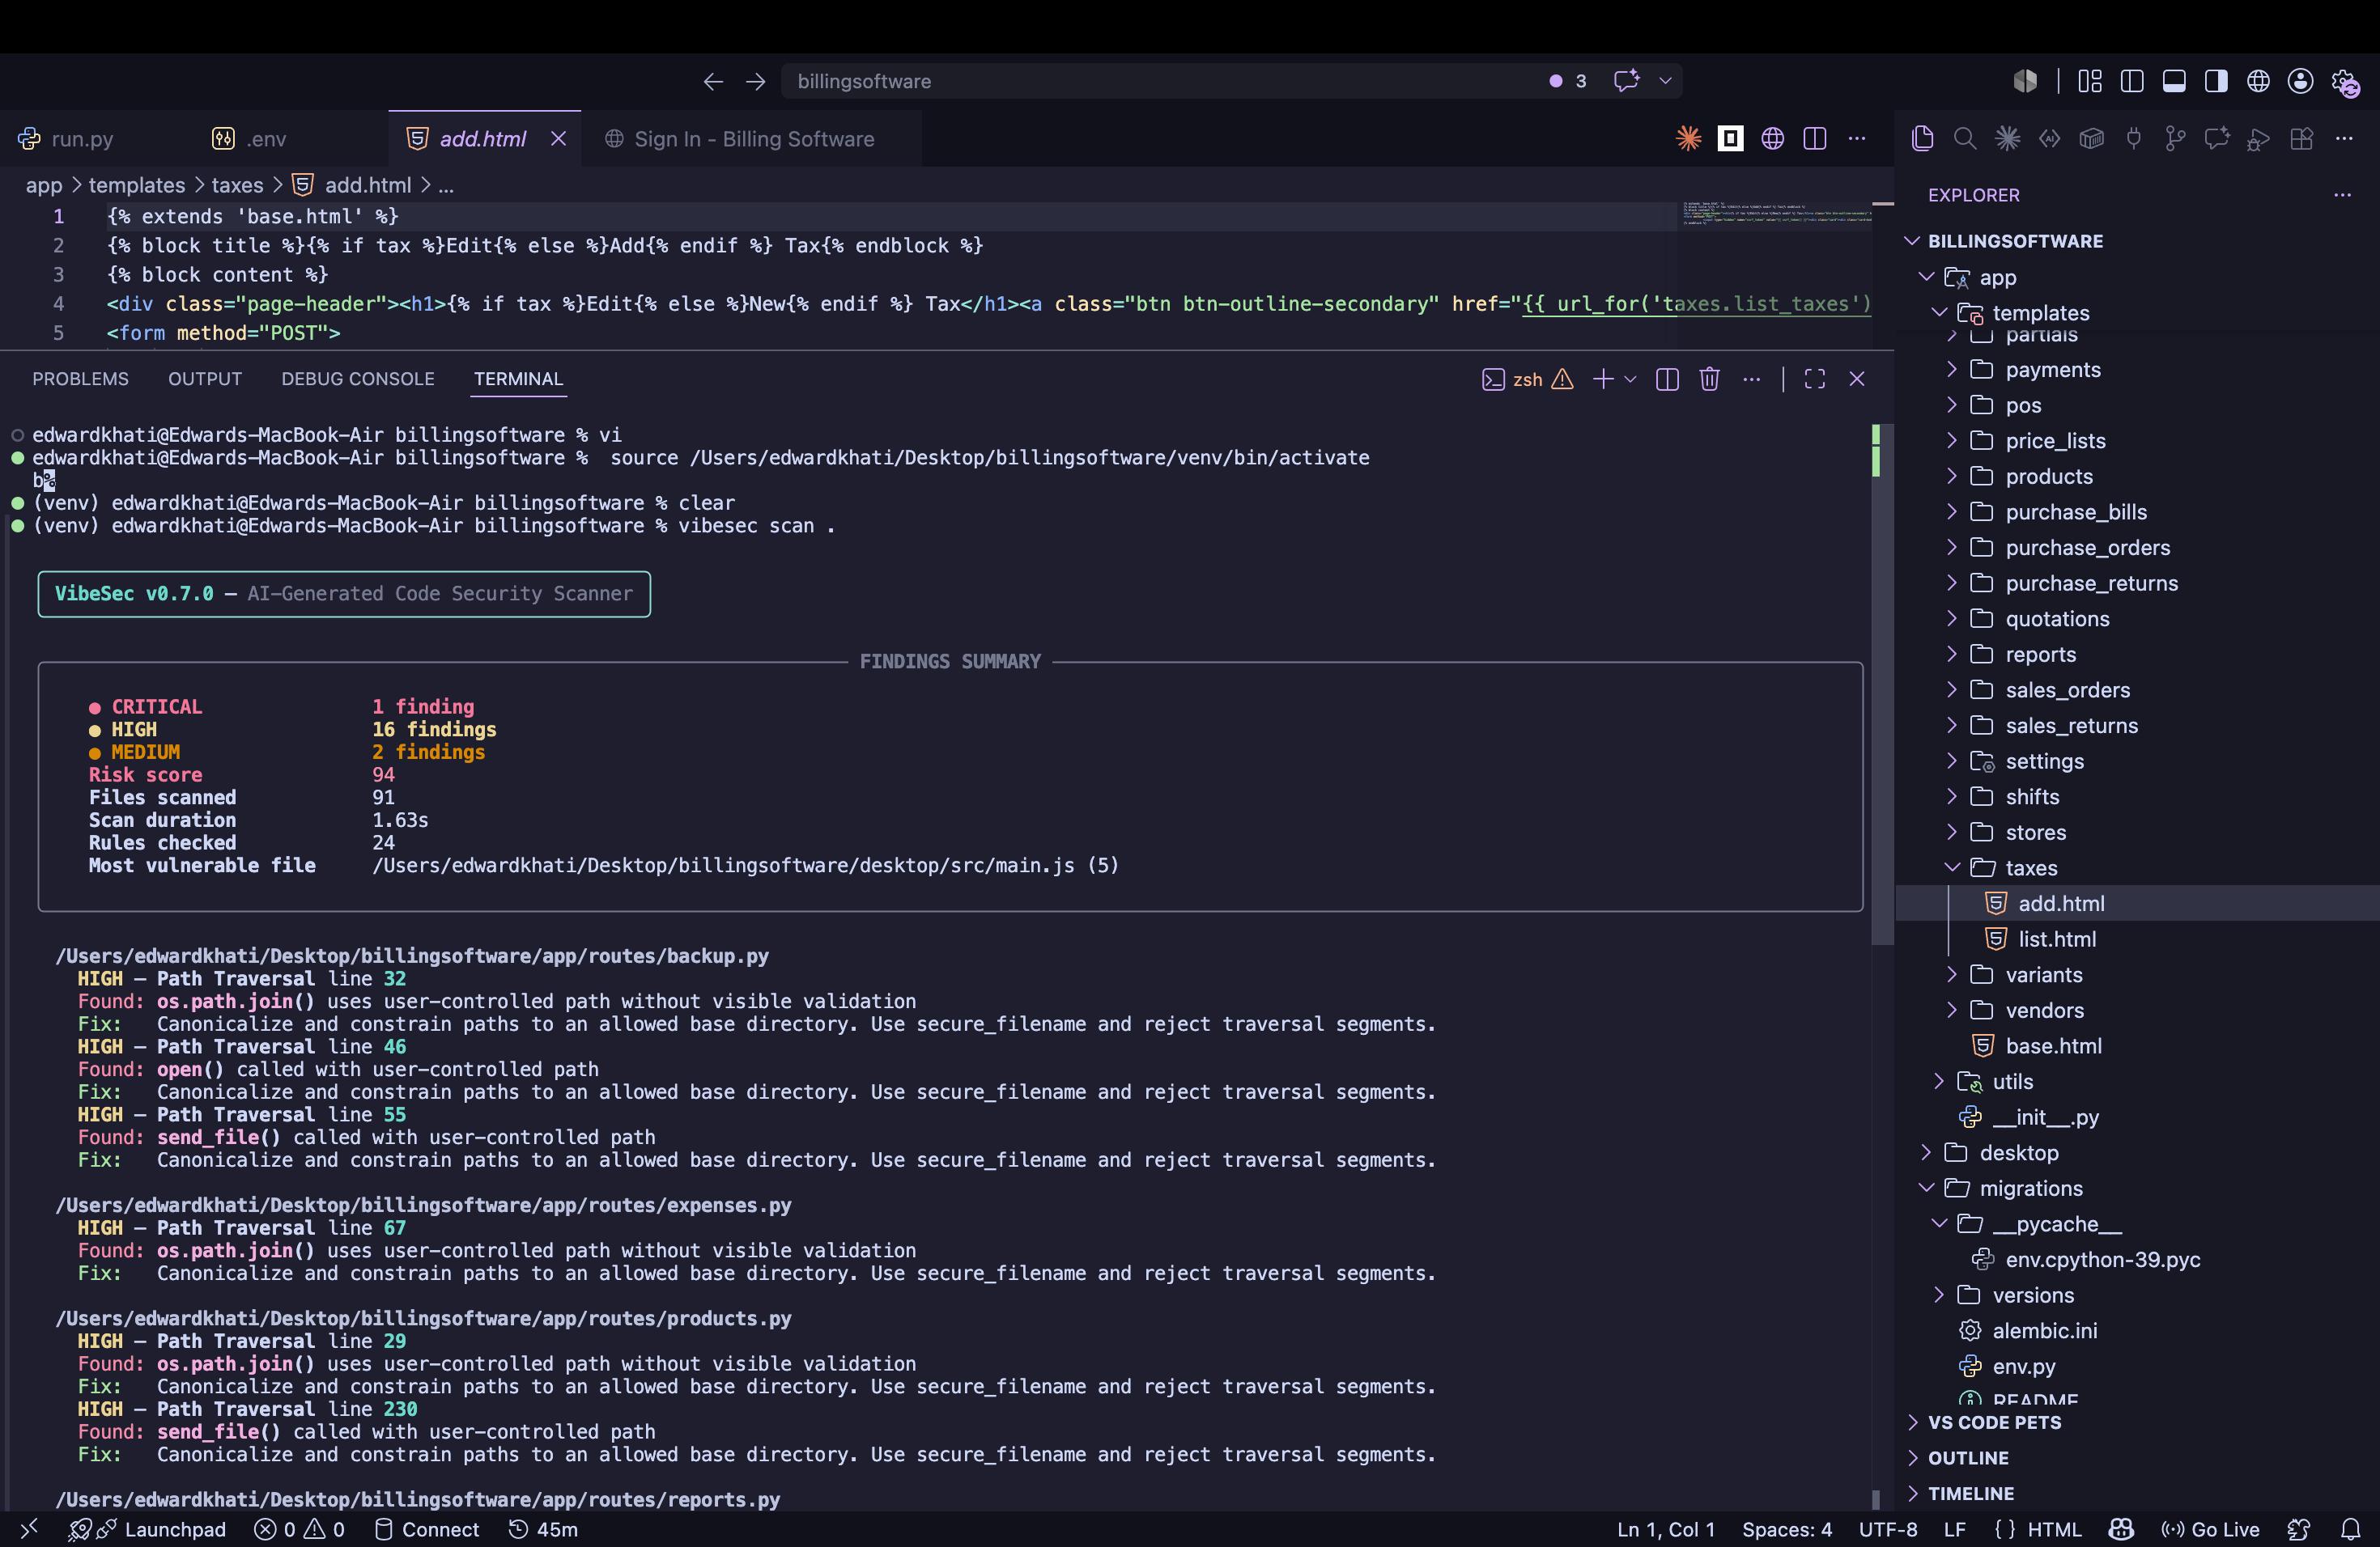Toggle the secondary side bar visibility
2380x1547 pixels.
[x=2216, y=81]
